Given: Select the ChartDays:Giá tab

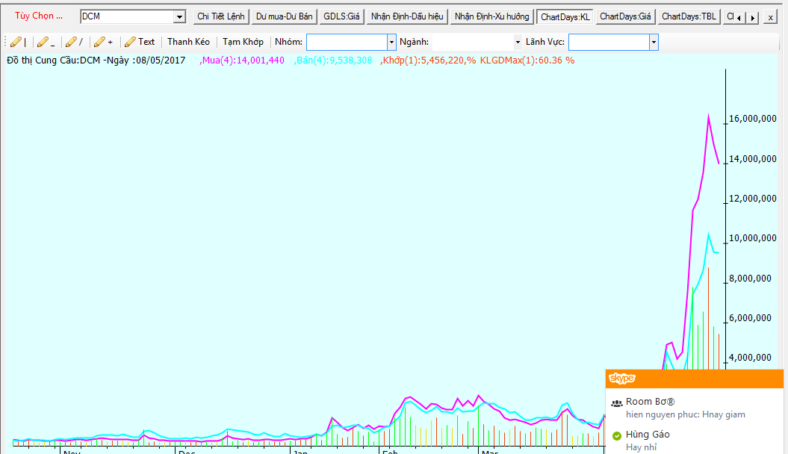Looking at the screenshot, I should click(x=625, y=16).
